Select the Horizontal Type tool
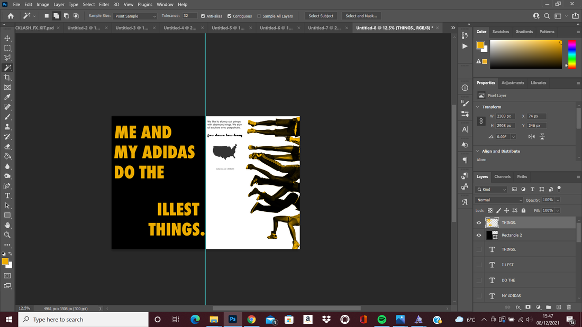Viewport: 582px width, 327px height. [7, 196]
